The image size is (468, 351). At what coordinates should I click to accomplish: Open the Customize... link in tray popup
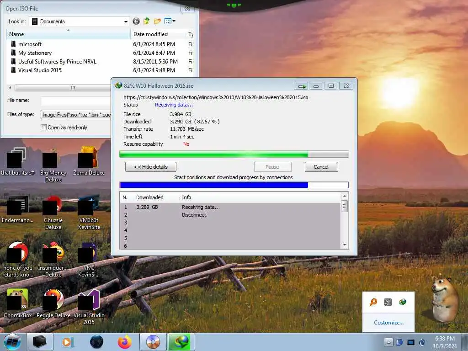388,323
